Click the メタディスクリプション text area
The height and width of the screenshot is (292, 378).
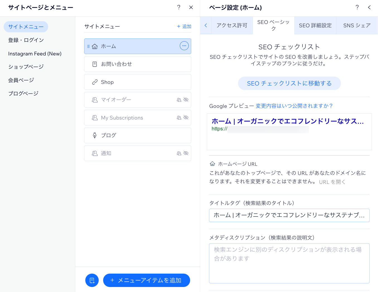click(289, 263)
